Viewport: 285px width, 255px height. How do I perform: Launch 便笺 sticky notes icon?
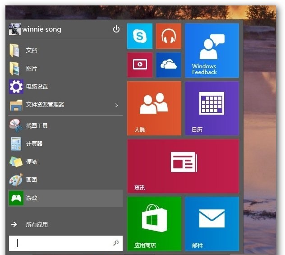pos(16,162)
